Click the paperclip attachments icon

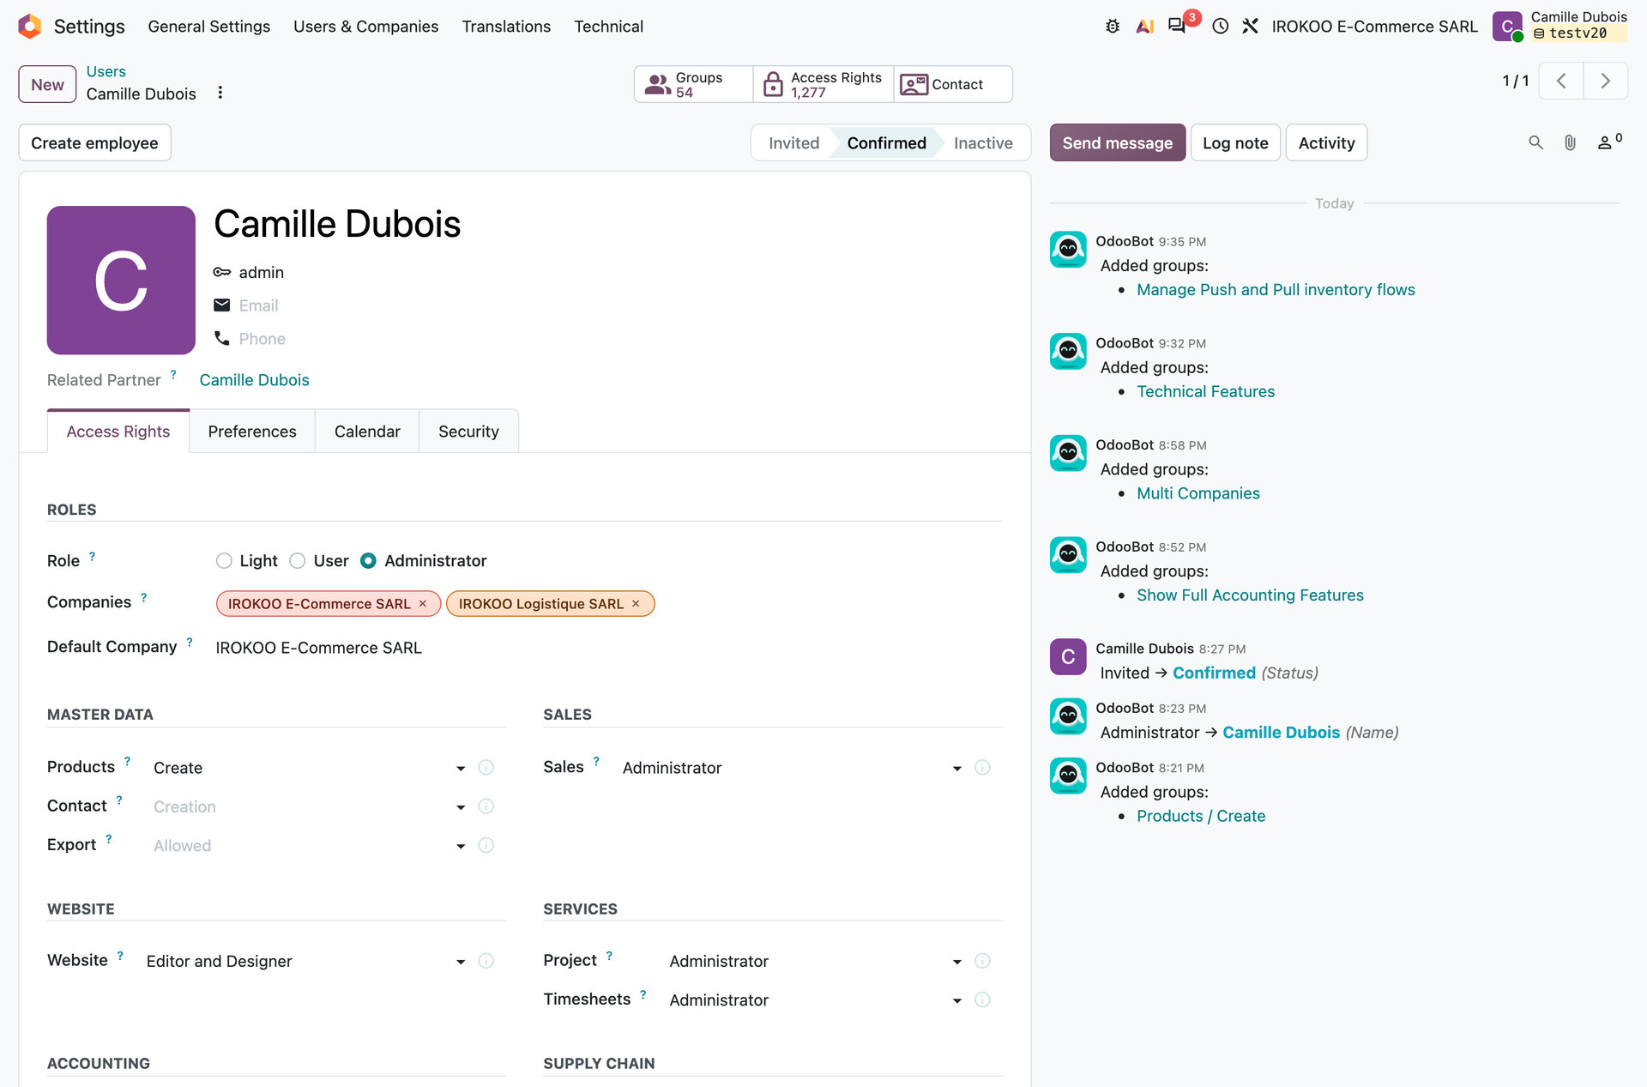[1570, 142]
